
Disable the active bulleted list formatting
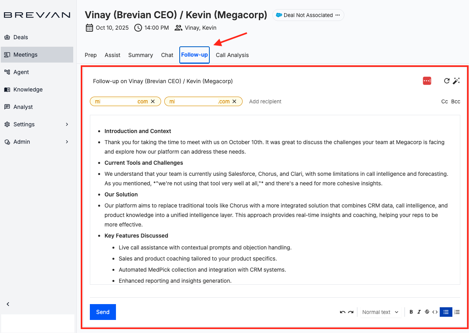tap(446, 312)
